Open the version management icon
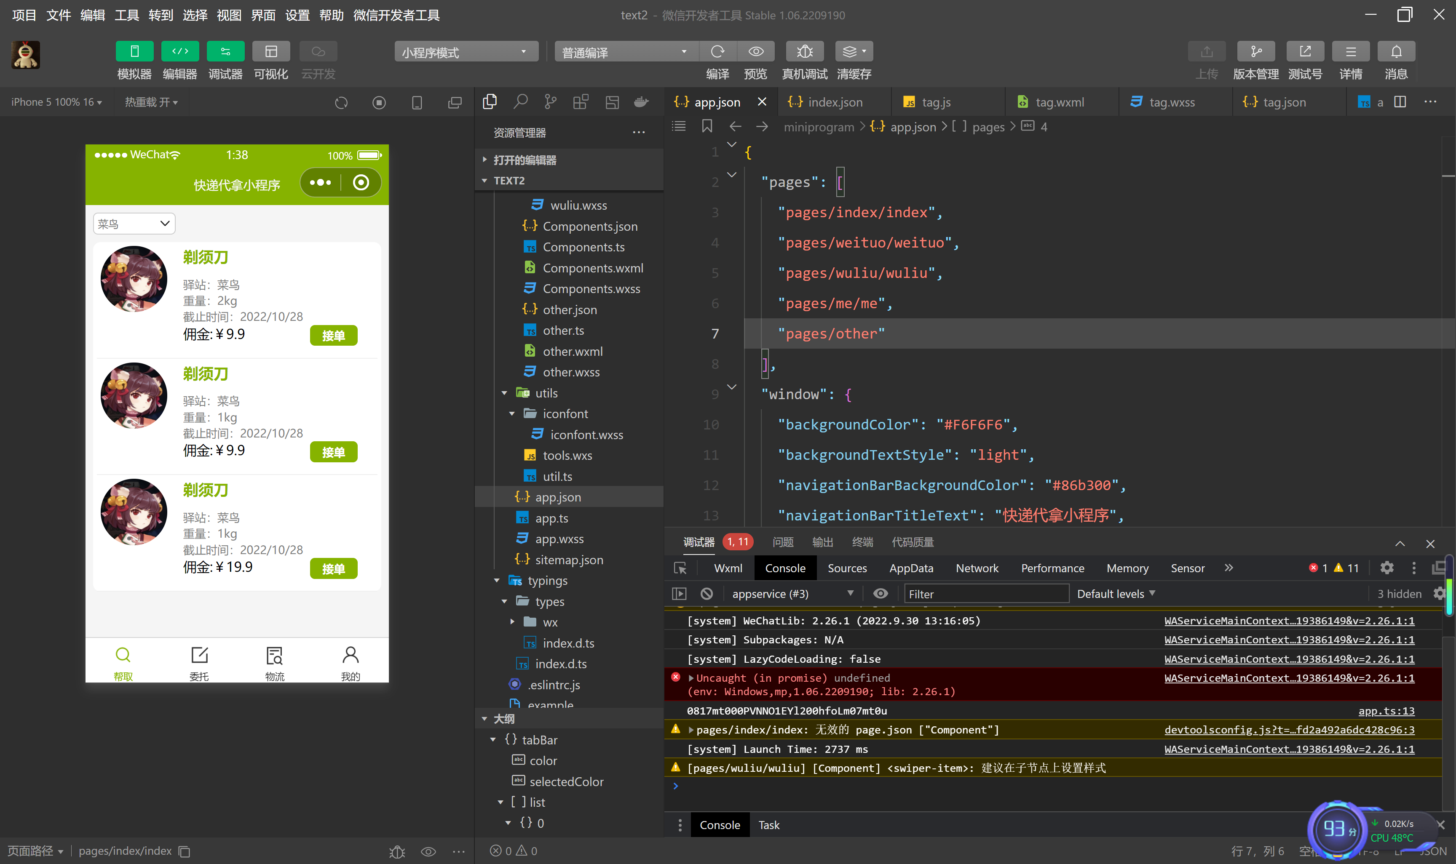Viewport: 1456px width, 864px height. [1255, 52]
